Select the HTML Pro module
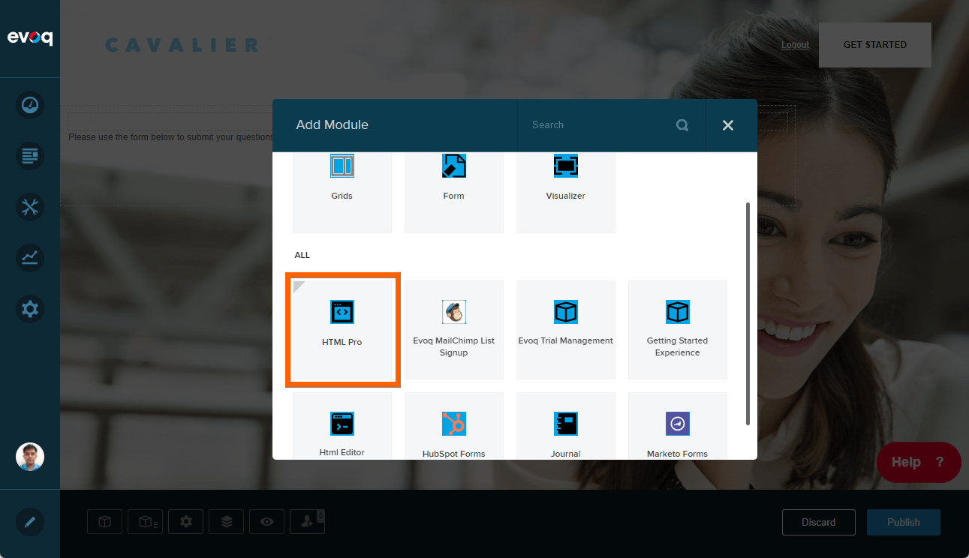The height and width of the screenshot is (558, 969). [x=342, y=330]
